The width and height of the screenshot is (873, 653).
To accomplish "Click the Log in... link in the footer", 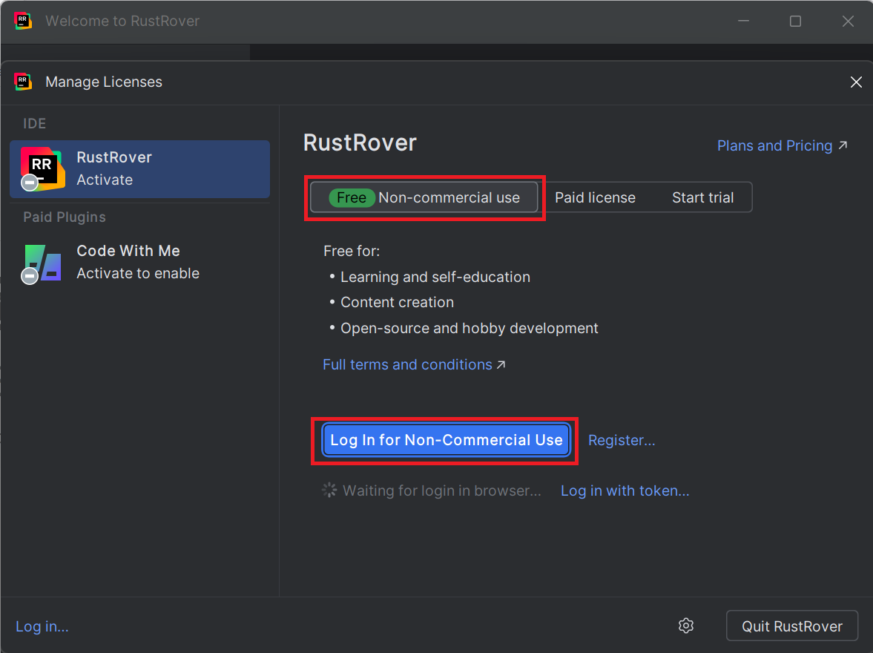I will click(42, 626).
